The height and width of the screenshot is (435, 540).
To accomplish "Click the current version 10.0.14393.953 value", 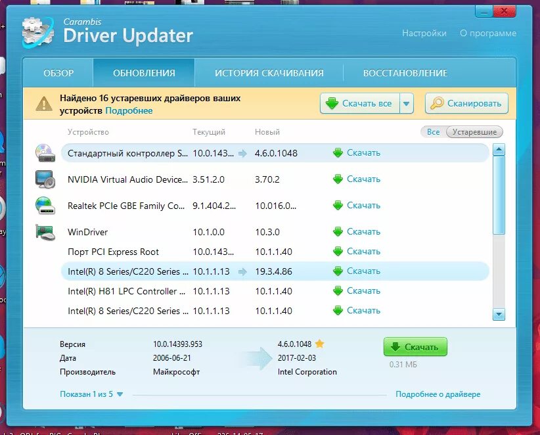I will 178,344.
